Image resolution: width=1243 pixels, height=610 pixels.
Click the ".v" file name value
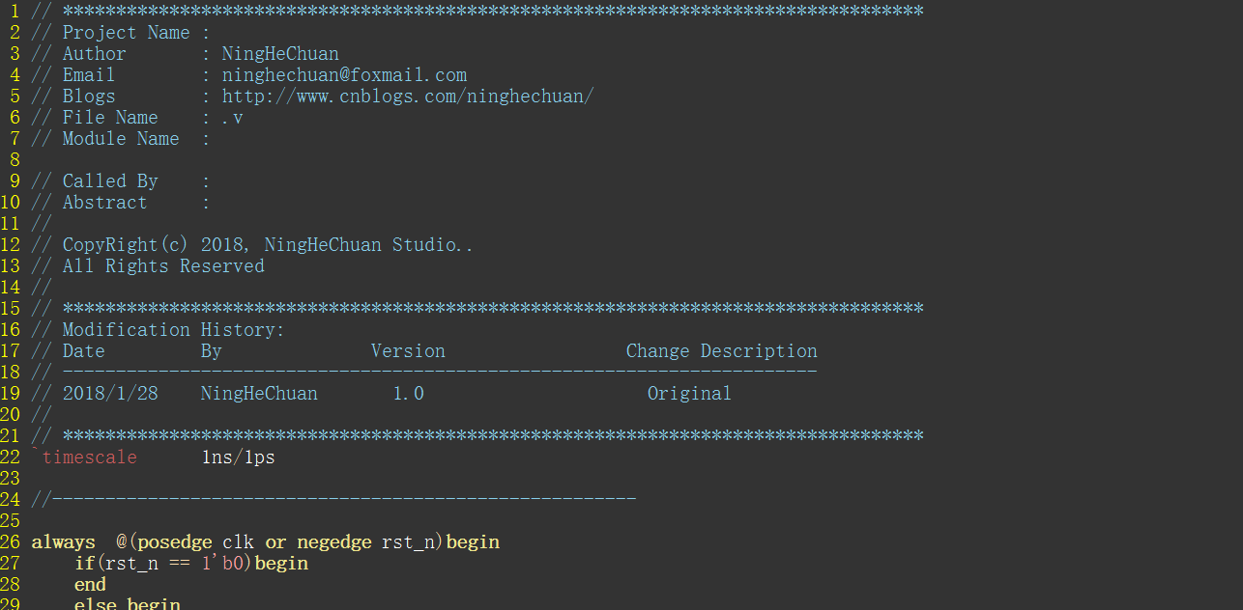click(x=232, y=118)
